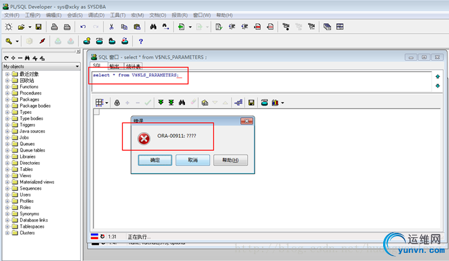Expand the Functions tree node
The height and width of the screenshot is (261, 449).
tap(7, 86)
